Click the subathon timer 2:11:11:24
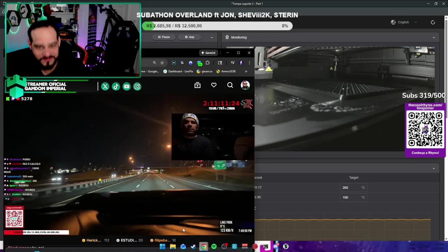 click(x=221, y=104)
